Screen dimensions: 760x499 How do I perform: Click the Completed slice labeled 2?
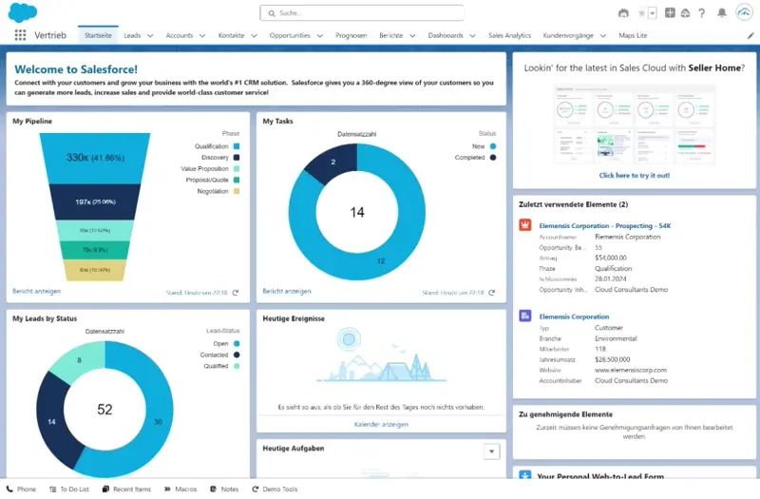click(x=333, y=163)
